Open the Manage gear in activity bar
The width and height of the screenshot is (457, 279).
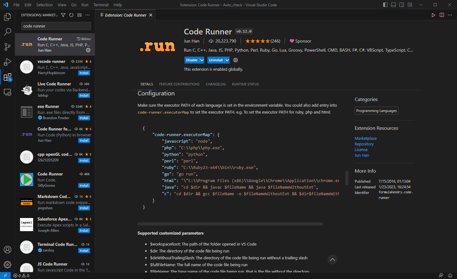pos(8,265)
